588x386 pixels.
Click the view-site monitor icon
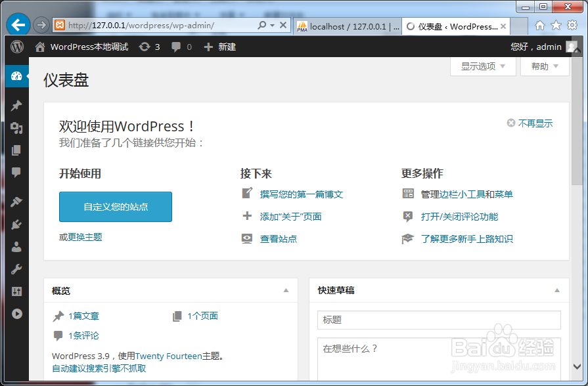click(247, 239)
